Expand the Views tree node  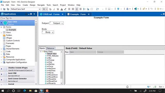point(1,33)
